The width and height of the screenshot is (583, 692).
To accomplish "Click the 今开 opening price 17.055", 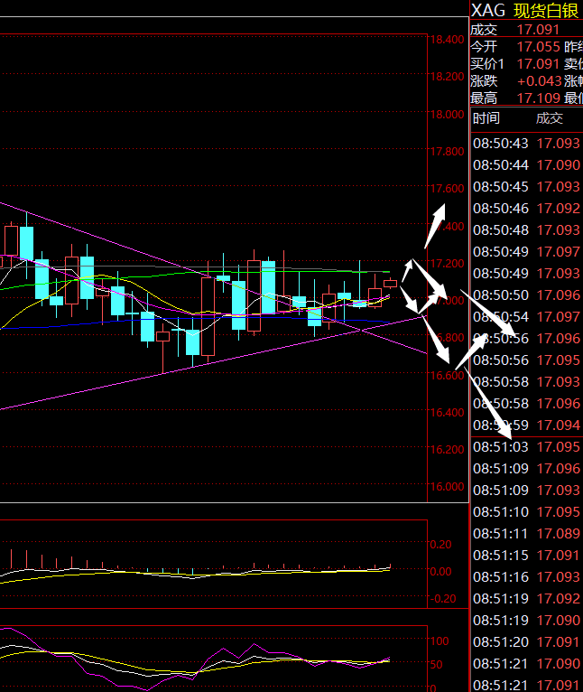I will [538, 47].
